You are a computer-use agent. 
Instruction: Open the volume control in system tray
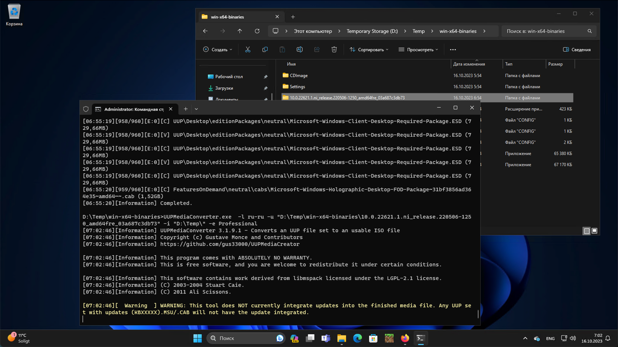[573, 338]
